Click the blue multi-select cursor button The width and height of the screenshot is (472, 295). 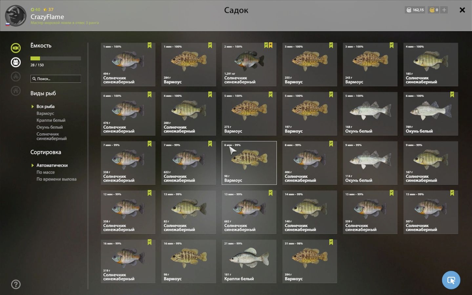pyautogui.click(x=451, y=280)
